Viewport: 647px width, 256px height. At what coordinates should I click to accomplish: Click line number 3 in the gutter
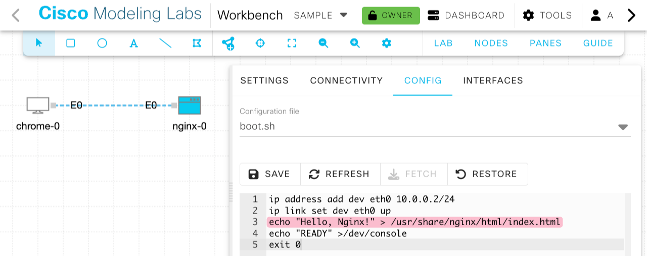pyautogui.click(x=255, y=222)
